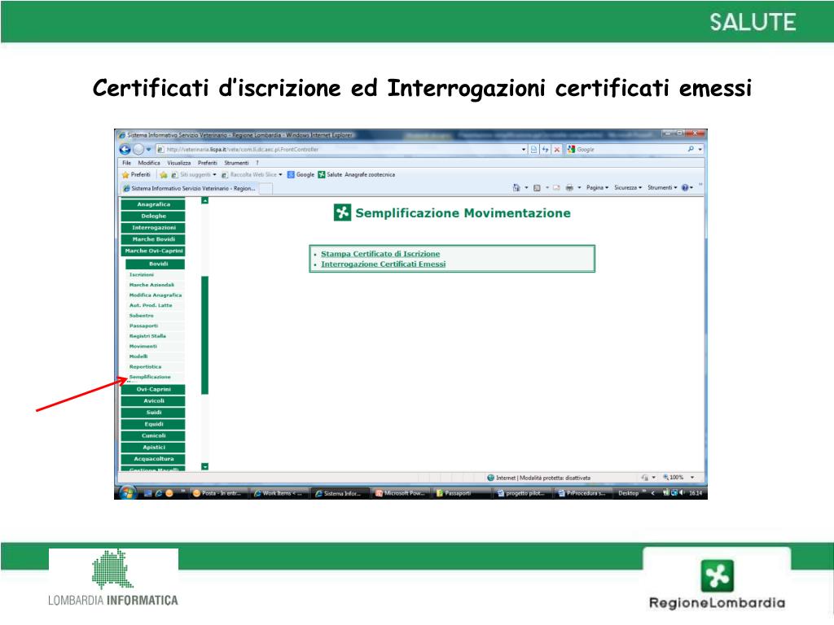
Task: Click the Refresh page icon in address bar
Action: click(546, 150)
